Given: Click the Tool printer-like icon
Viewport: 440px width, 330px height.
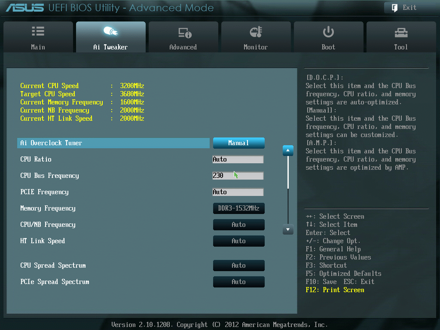Looking at the screenshot, I should click(x=401, y=33).
